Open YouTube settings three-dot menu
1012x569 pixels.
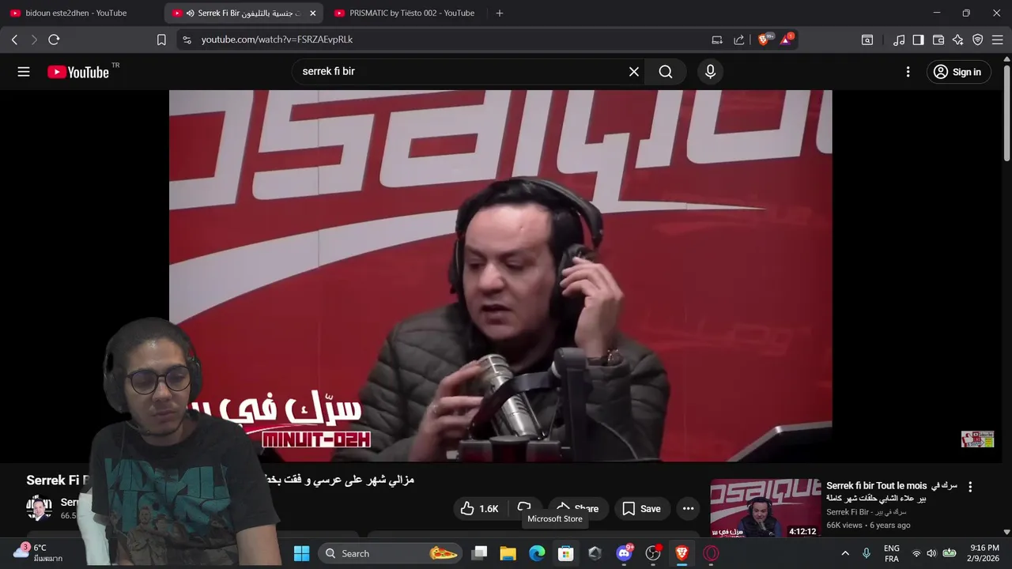[908, 72]
